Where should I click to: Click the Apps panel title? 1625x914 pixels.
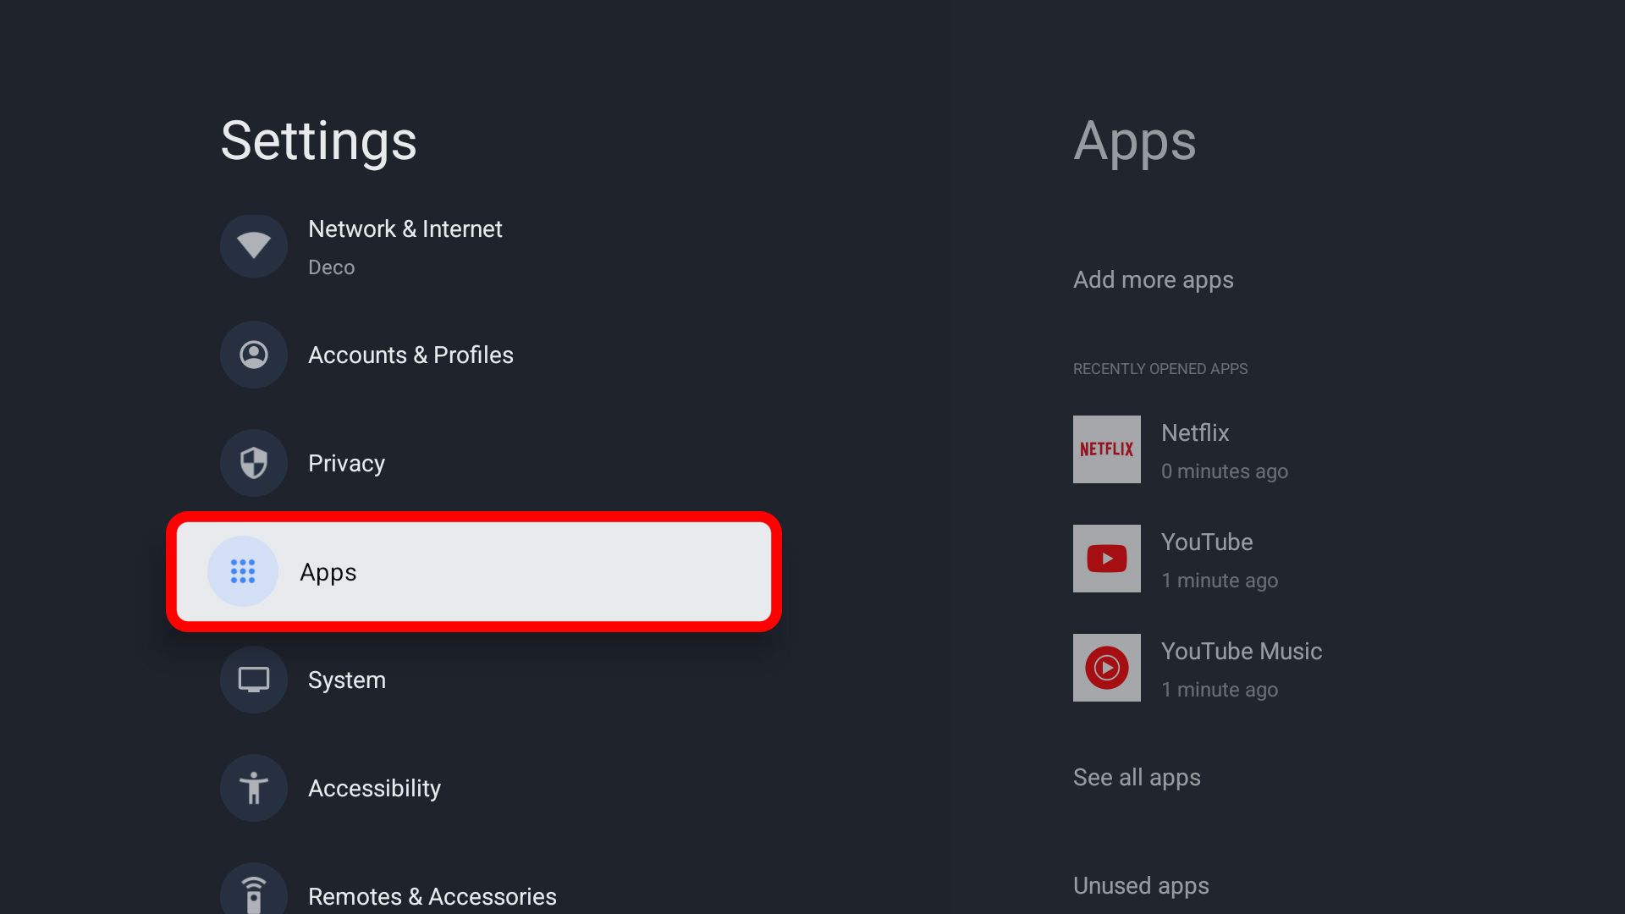(x=1135, y=141)
